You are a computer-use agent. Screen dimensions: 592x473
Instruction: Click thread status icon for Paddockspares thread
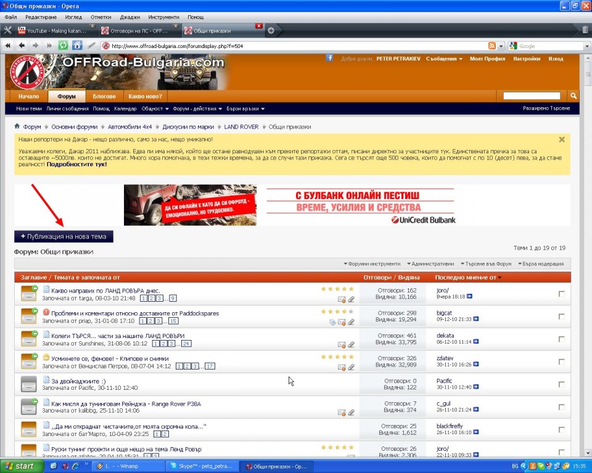[x=29, y=316]
